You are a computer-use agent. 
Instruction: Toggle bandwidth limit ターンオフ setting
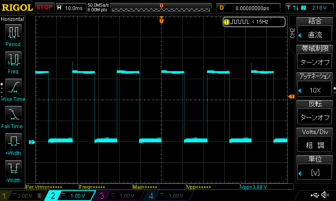click(315, 62)
